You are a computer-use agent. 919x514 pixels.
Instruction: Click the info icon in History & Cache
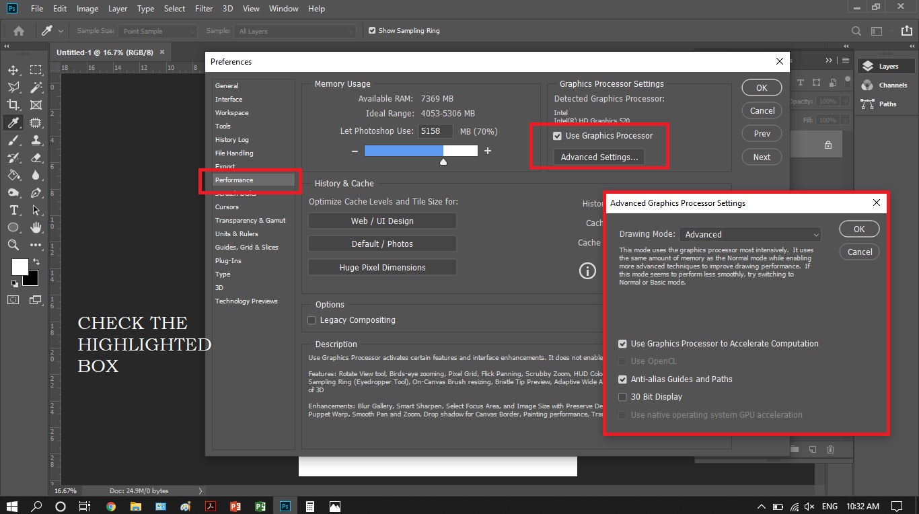(x=587, y=270)
